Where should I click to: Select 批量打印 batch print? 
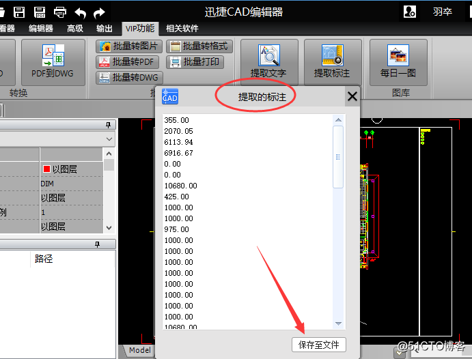coord(195,62)
